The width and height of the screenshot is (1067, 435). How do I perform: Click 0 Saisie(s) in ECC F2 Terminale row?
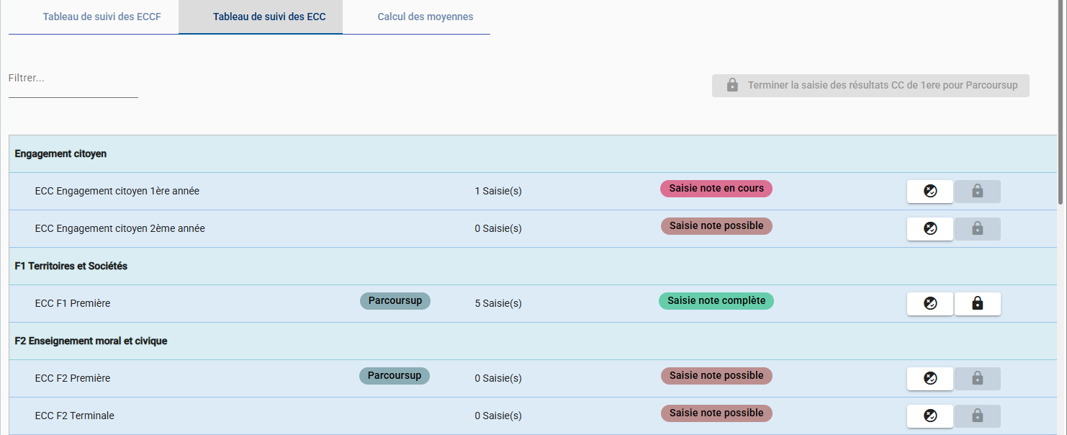(x=498, y=416)
